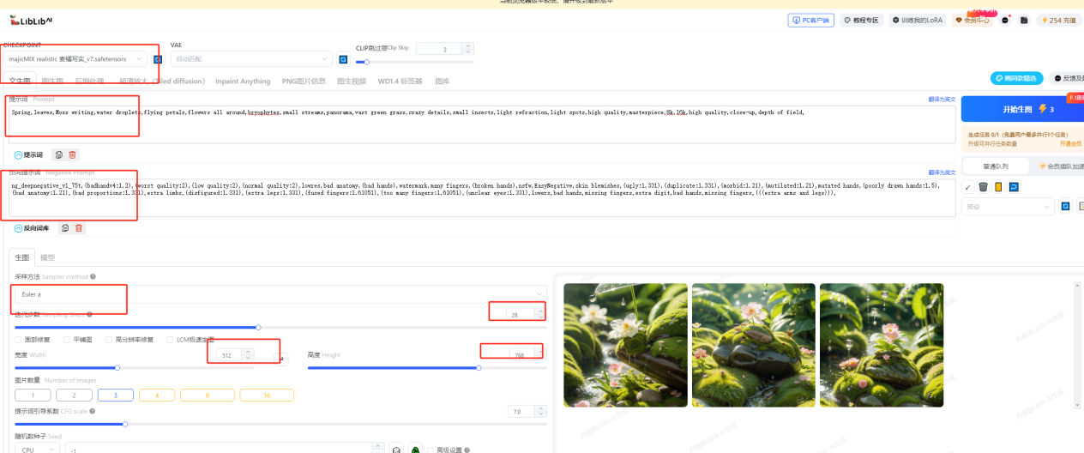The height and width of the screenshot is (453, 1084).
Task: Click the 开通会员 link
Action: tap(1069, 143)
